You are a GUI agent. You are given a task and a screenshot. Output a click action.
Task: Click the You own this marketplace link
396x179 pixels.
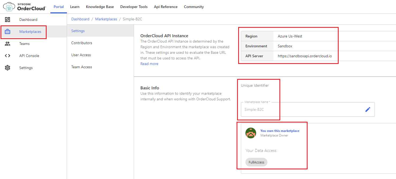[x=280, y=131]
